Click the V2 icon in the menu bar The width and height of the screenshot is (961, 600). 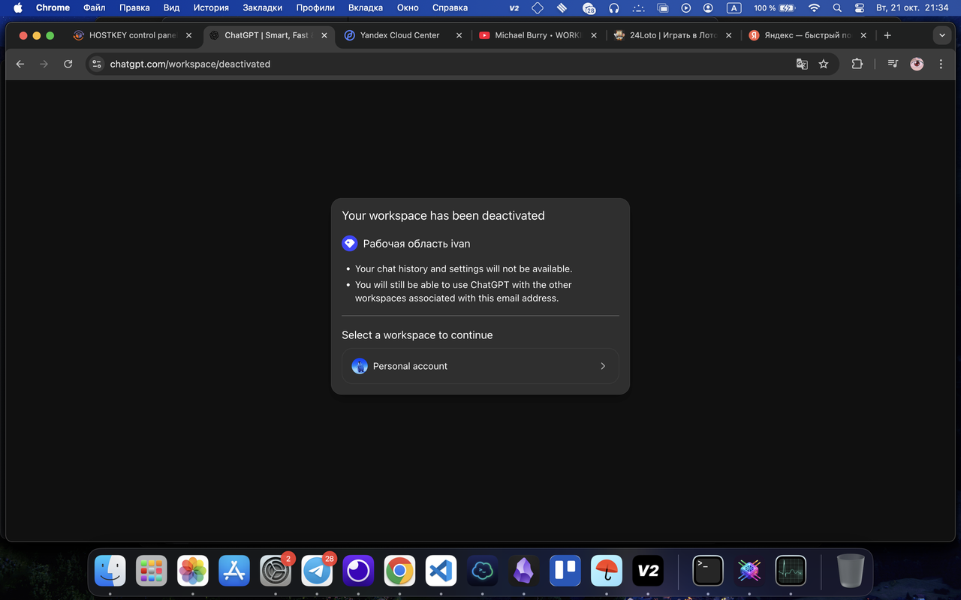point(514,7)
